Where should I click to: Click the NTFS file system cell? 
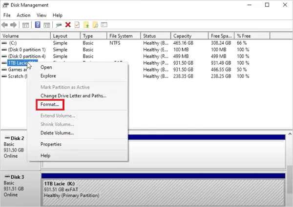[115, 43]
